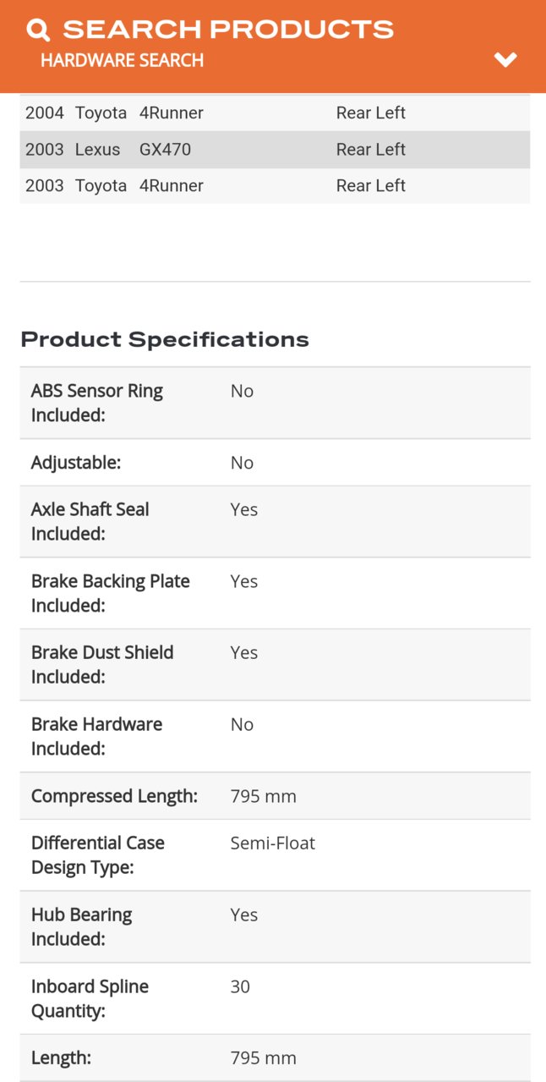Click the Brake Dust Shield Included label
Screen dimensions: 546x1082
(102, 664)
